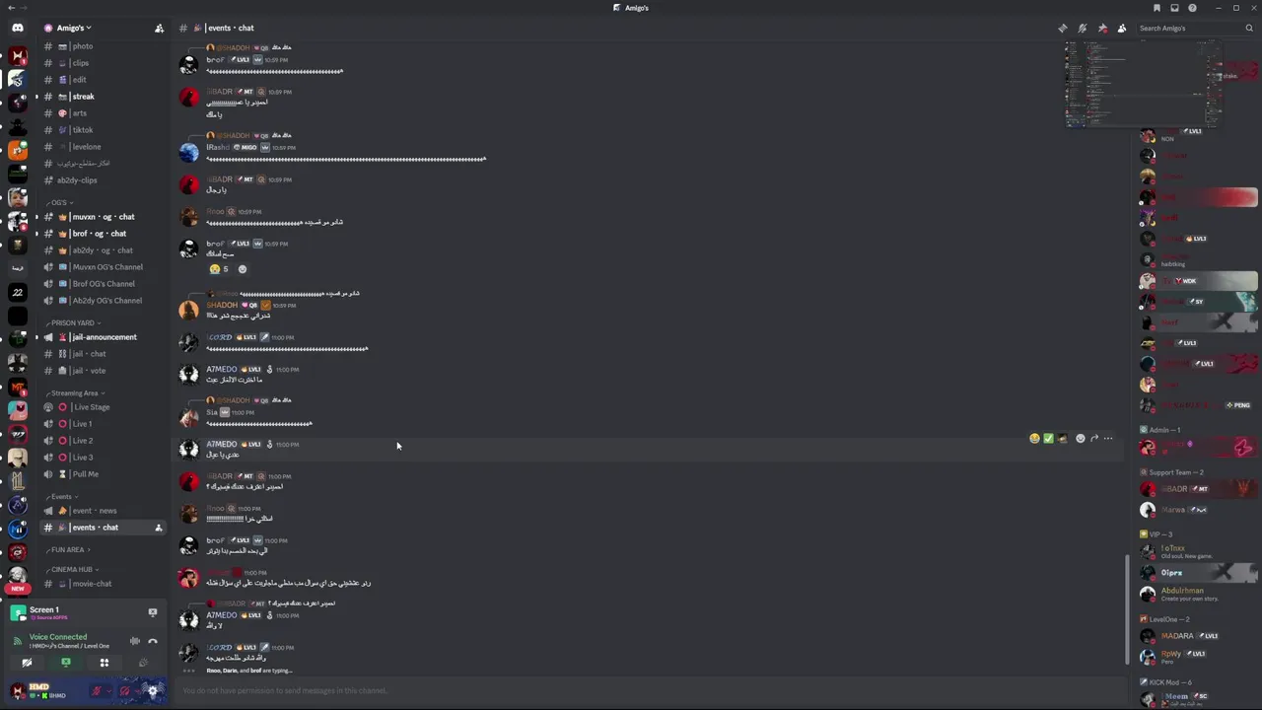1262x710 pixels.
Task: Join Brof OG's Channel voice
Action: pos(105,284)
